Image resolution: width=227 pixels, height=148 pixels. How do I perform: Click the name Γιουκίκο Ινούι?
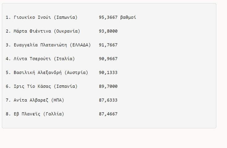[x=32, y=17]
